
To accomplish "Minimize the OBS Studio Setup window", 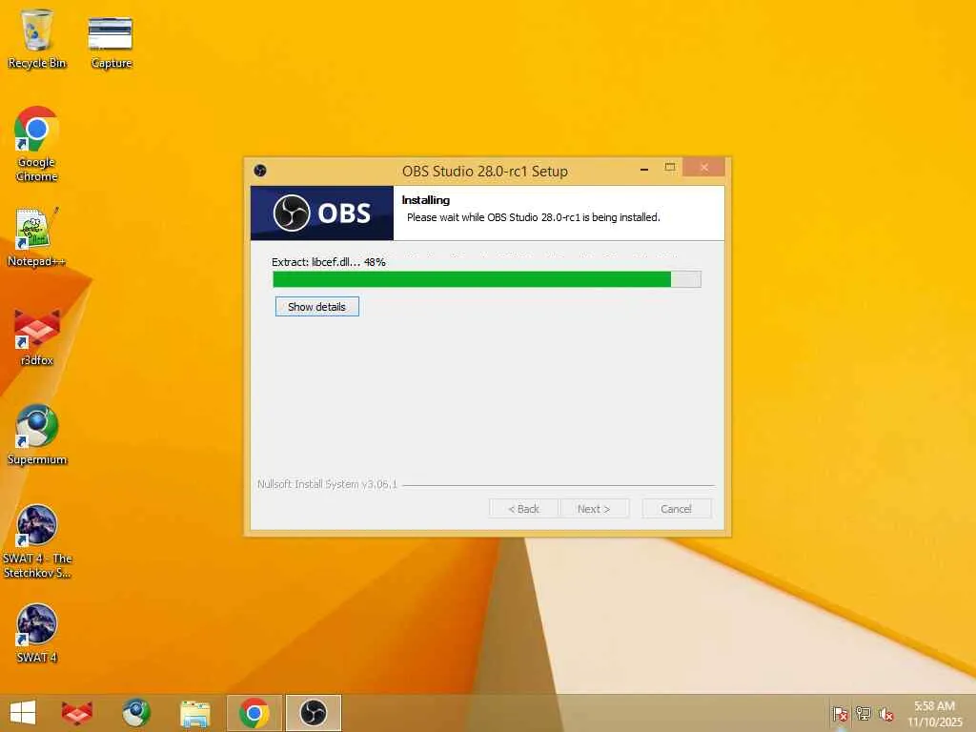I will 644,169.
